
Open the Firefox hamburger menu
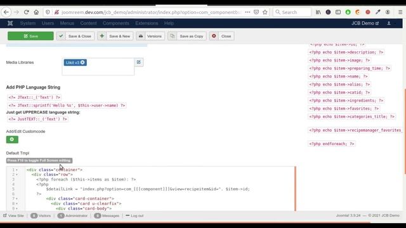click(400, 12)
